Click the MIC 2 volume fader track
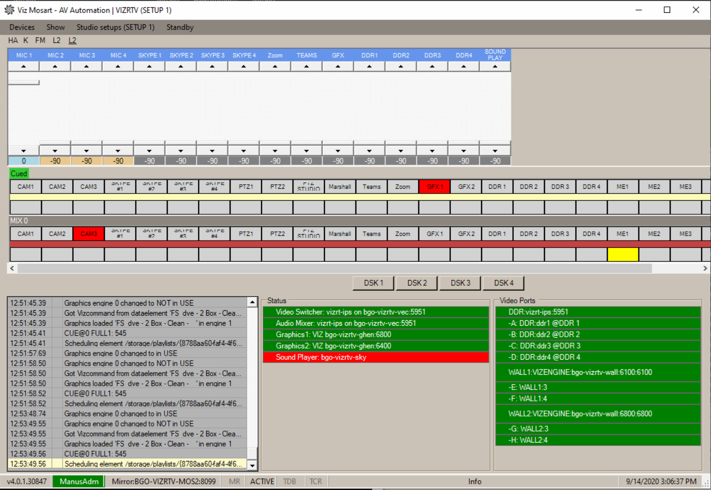 pos(55,112)
